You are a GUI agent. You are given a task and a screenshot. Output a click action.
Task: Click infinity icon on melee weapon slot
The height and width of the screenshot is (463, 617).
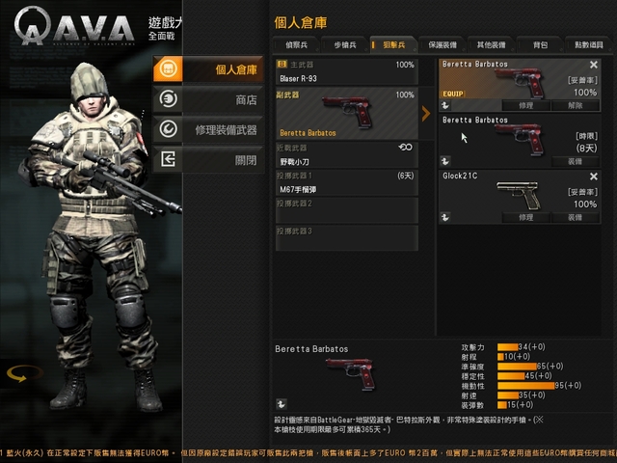(x=405, y=147)
